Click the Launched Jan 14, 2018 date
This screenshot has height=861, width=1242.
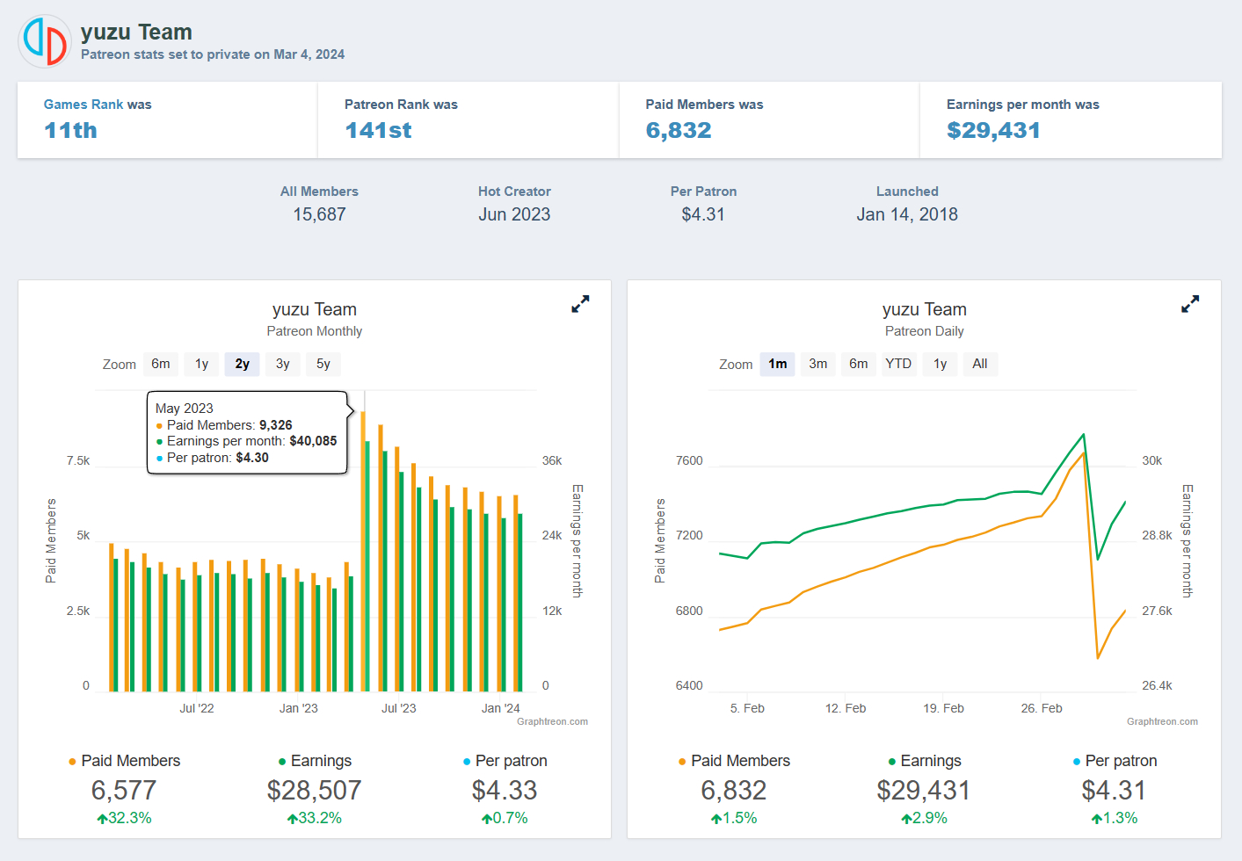(x=907, y=214)
